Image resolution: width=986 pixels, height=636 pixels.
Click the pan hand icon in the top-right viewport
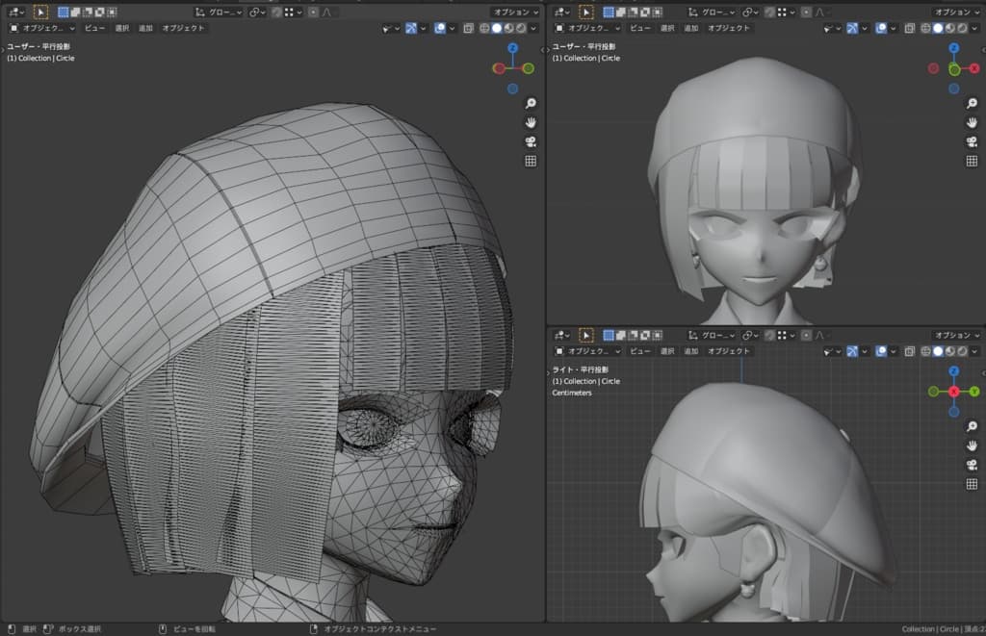(972, 122)
